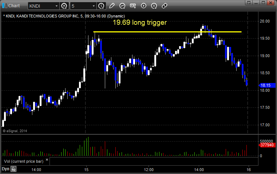Select the yellow horizontal trigger line
Image resolution: width=277 pixels, height=174 pixels.
coord(167,32)
